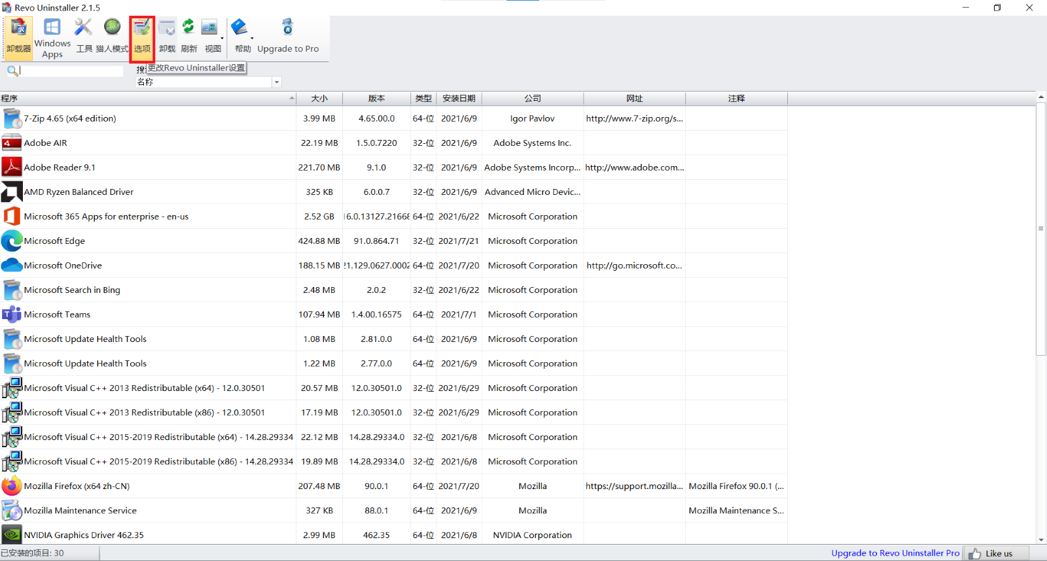Open 选项 options settings

pyautogui.click(x=142, y=38)
